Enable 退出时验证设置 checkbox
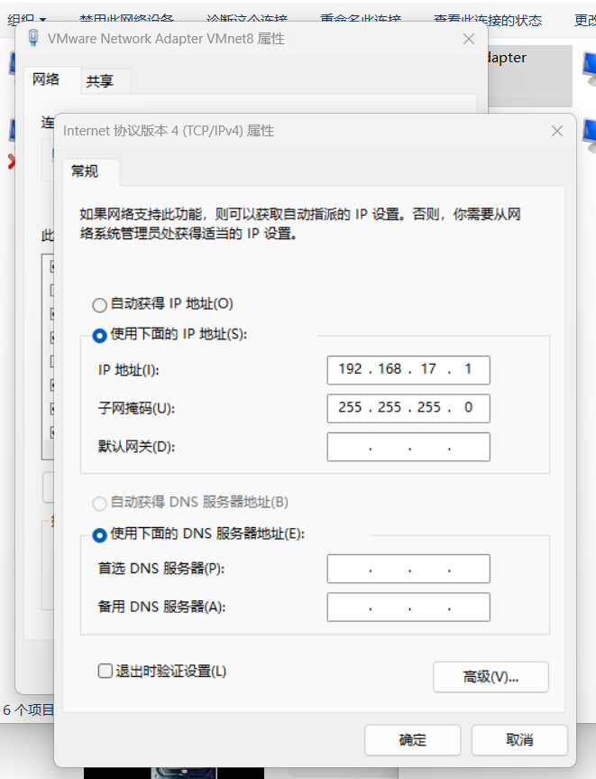Image resolution: width=596 pixels, height=779 pixels. point(105,671)
